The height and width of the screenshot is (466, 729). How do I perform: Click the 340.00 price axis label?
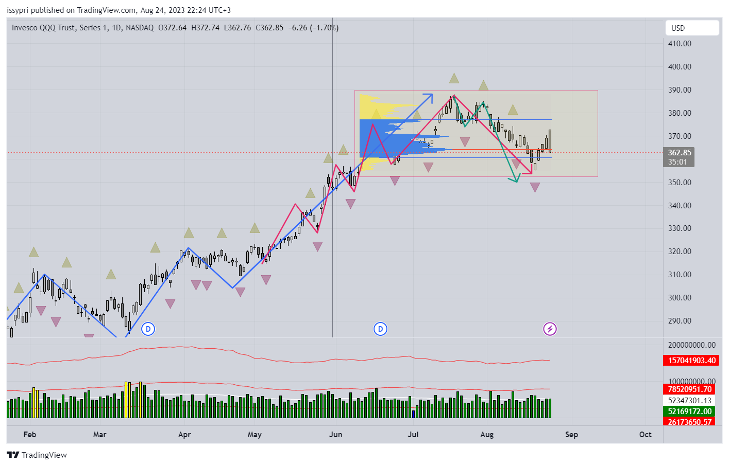tap(680, 206)
